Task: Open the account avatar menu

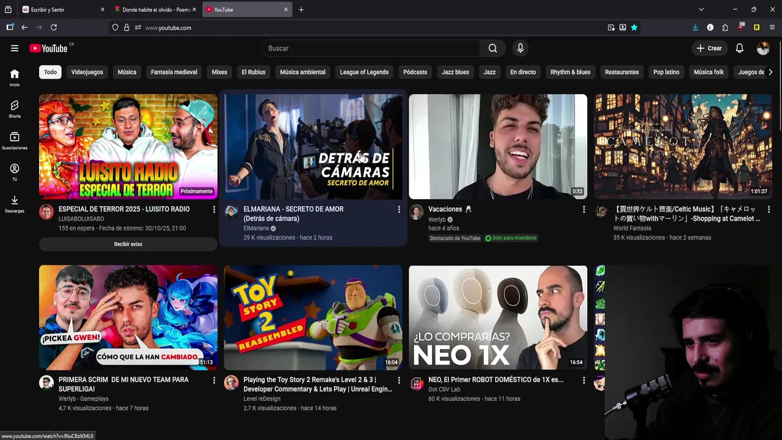Action: (x=762, y=48)
